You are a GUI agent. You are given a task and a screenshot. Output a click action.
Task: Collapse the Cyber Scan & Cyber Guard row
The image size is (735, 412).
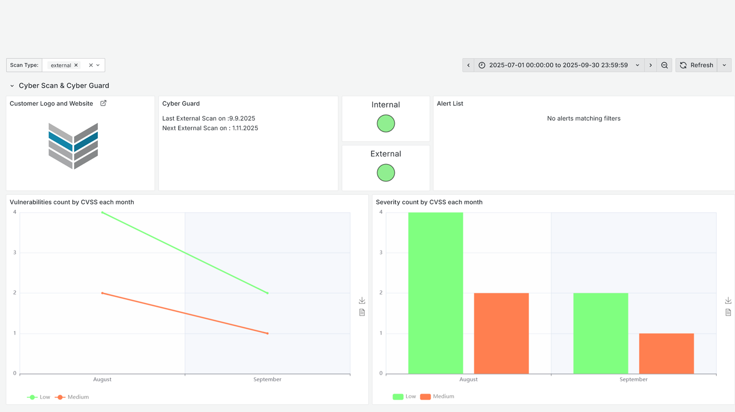[12, 86]
